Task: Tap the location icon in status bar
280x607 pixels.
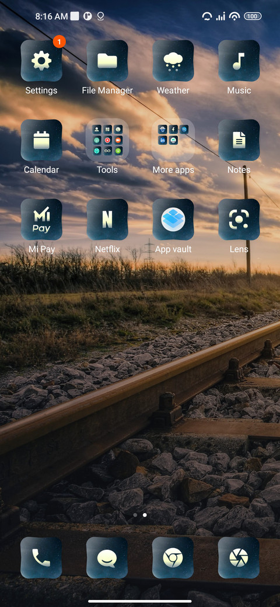Action: pos(100,16)
